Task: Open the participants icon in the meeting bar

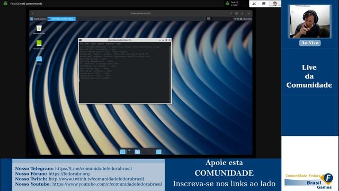Action: coord(254,4)
